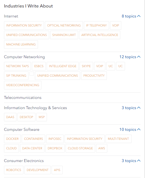This screenshot has width=145, height=178.
Task: Choose the MACHINE LEARNING tag
Action: click(x=21, y=44)
